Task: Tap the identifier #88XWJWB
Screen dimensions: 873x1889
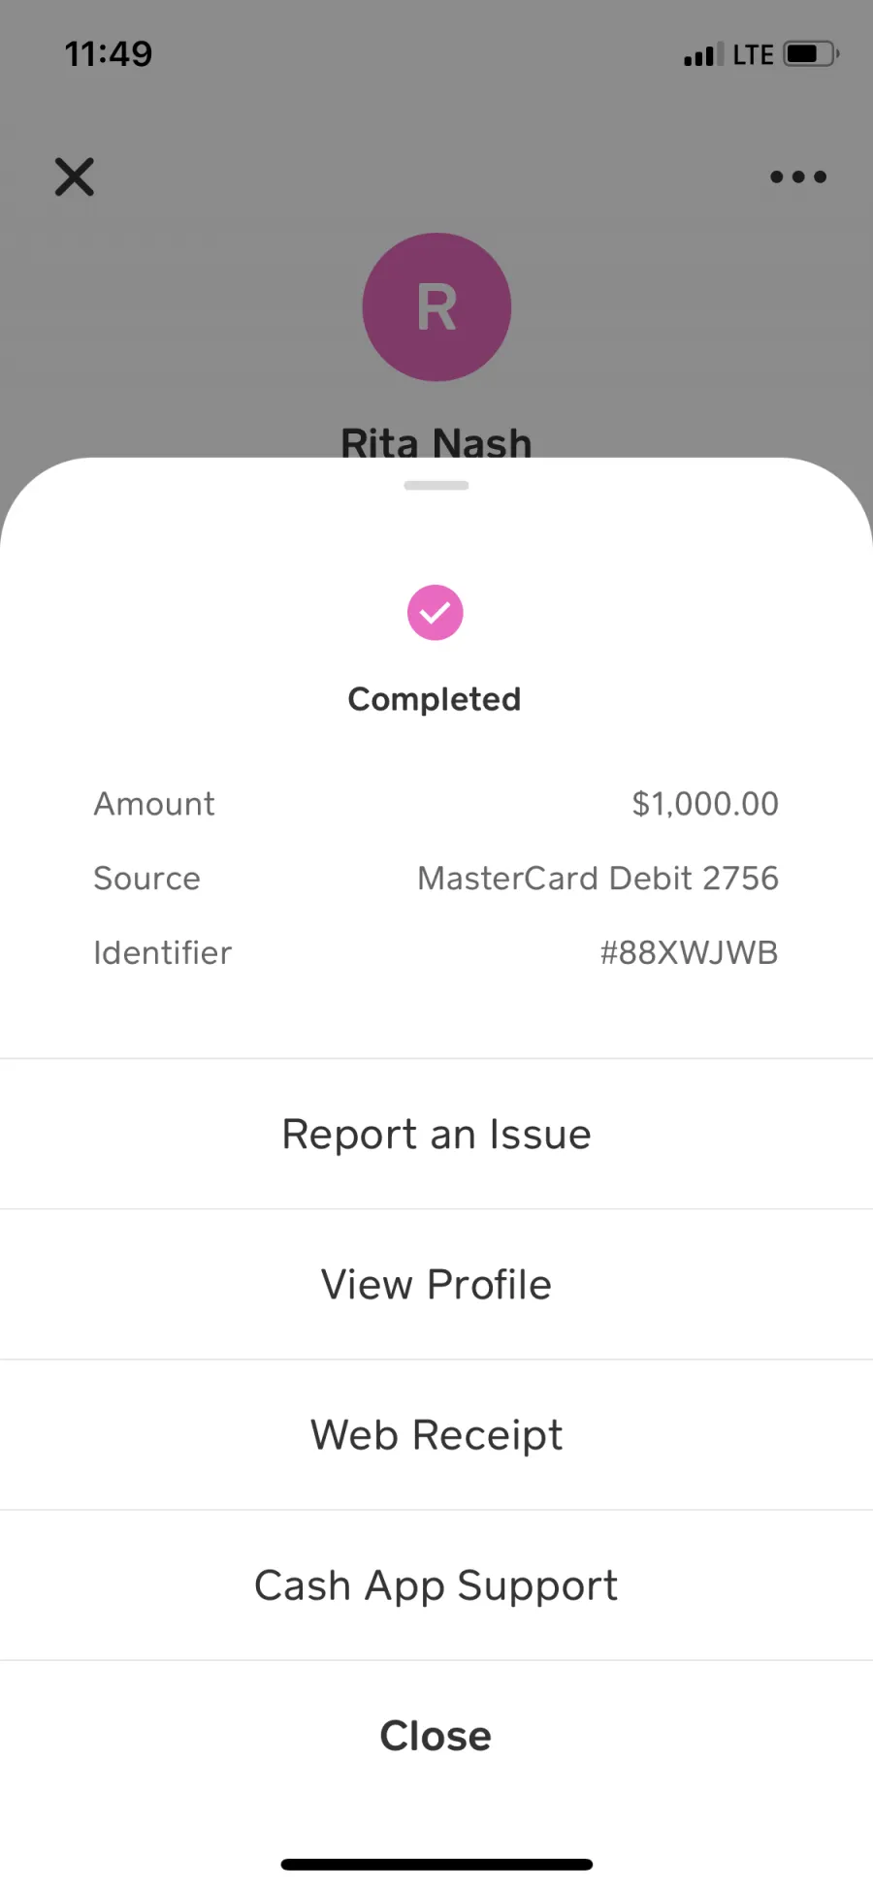Action: [689, 952]
